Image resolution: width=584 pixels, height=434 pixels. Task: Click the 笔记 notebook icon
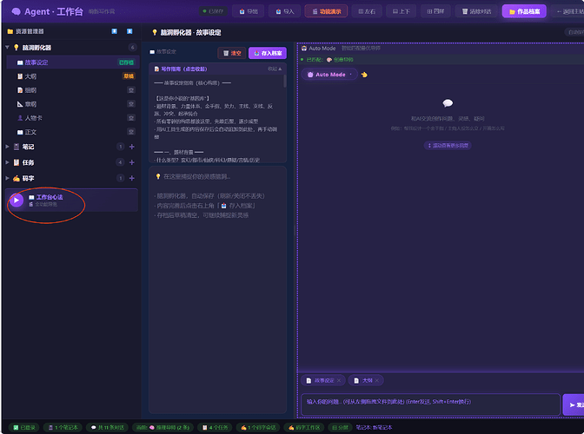(x=17, y=147)
